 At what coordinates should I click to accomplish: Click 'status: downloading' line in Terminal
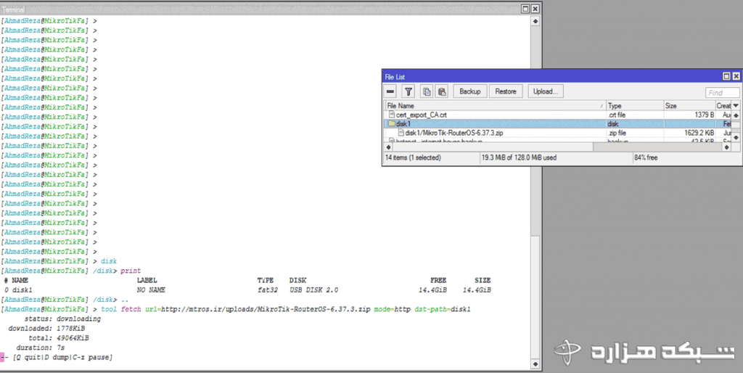point(62,319)
